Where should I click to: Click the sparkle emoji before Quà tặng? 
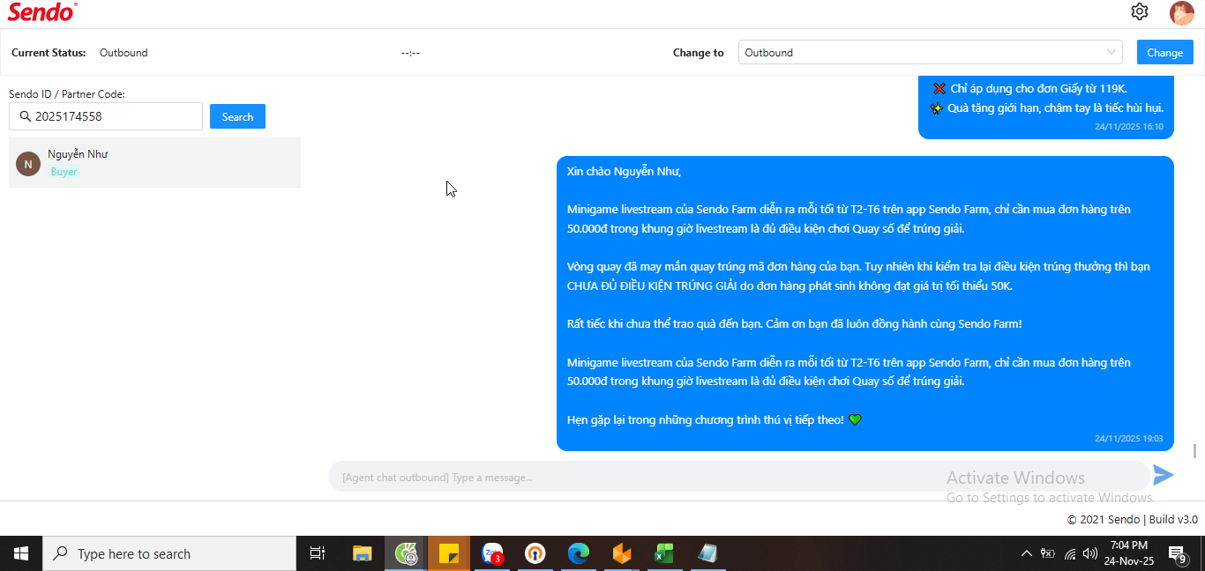pos(937,108)
